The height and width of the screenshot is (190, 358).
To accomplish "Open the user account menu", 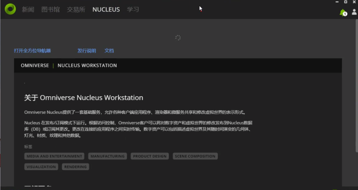I will point(354,12).
